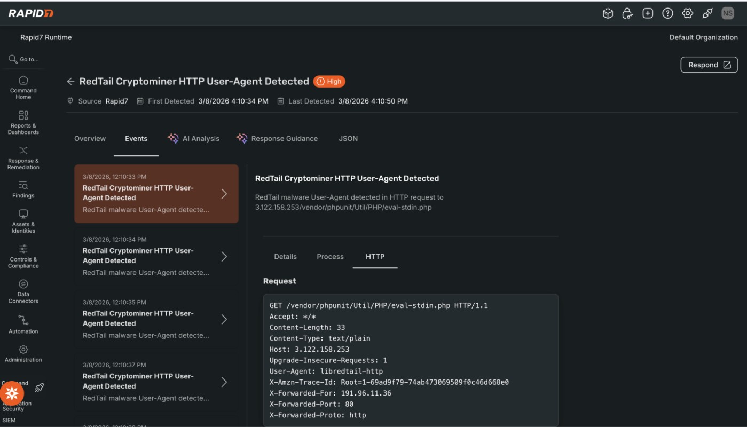
Task: Go to Assets & Identities
Action: 23,219
